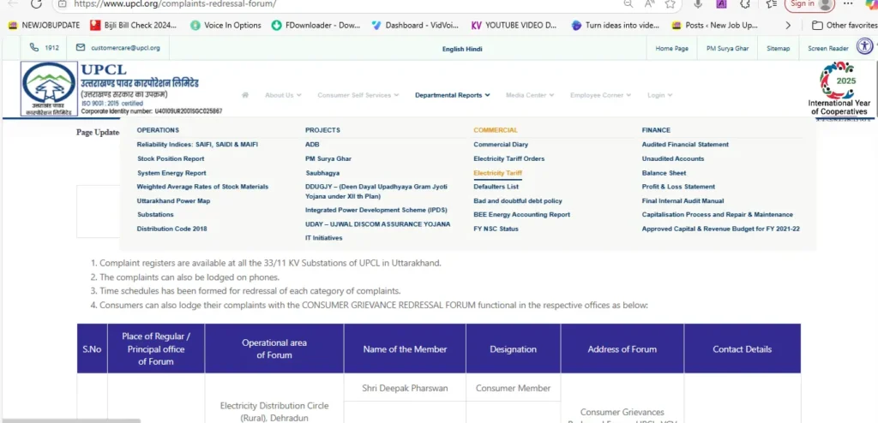878x423 pixels.
Task: Open FY NSC Status
Action: coord(496,229)
